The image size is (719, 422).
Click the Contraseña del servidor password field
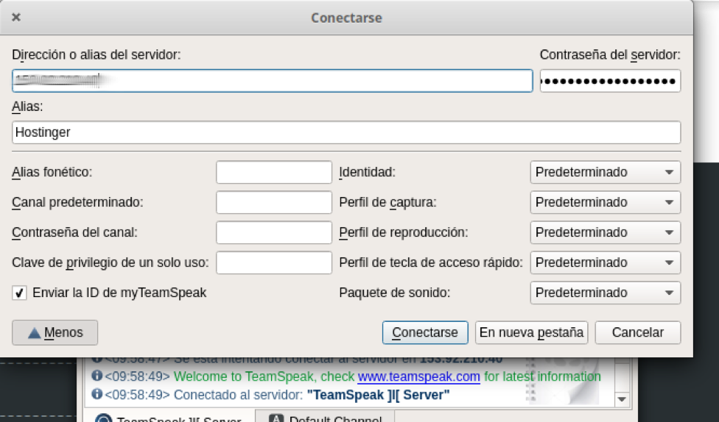coord(609,81)
